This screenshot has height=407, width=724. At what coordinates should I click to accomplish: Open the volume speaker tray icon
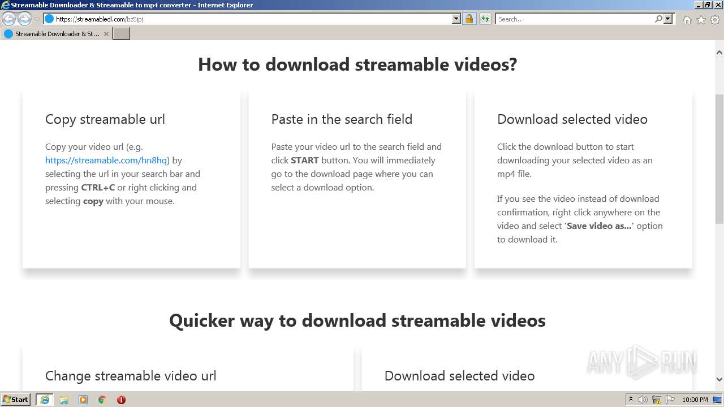click(643, 400)
